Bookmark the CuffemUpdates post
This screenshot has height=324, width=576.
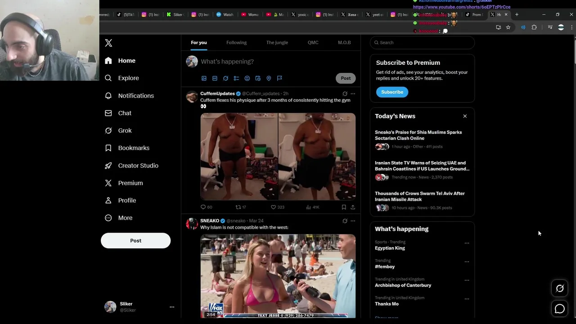(344, 207)
